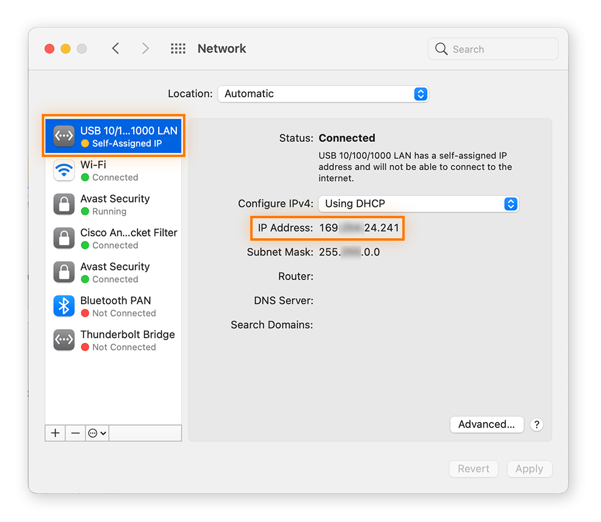The height and width of the screenshot is (522, 601).
Task: Select the Cisco packet filter lock icon
Action: tap(64, 238)
